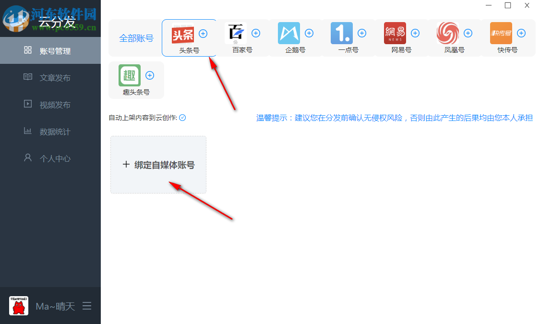Toggle 自动上架内容到云创作 checkbox
Screen dimensions: 540x324
(x=182, y=118)
